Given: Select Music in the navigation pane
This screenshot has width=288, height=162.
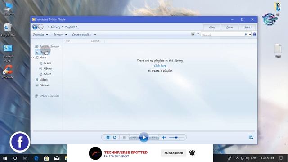Looking at the screenshot, I should click(x=41, y=58).
